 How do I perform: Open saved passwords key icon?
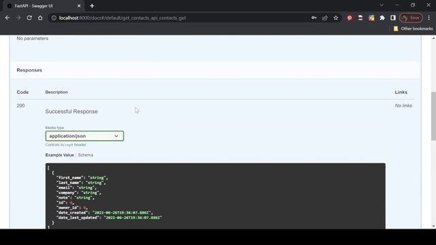314,18
